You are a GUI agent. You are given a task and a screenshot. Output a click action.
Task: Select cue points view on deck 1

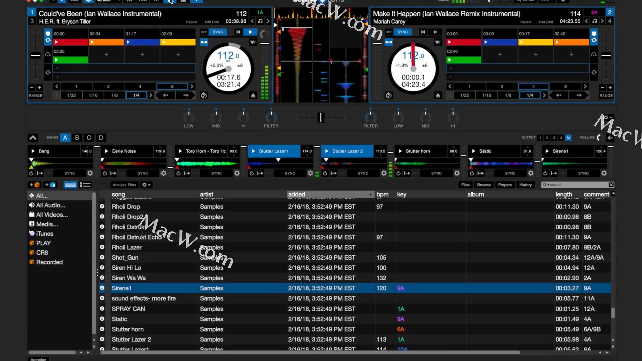48,33
